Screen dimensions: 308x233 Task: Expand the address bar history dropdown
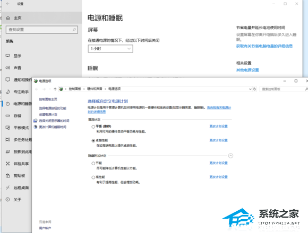click(250, 89)
